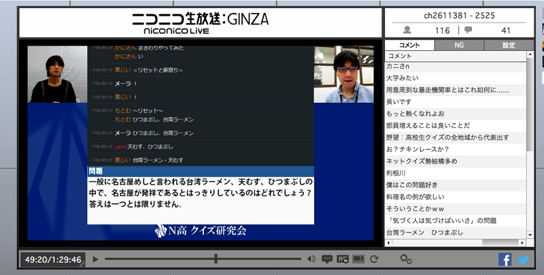
Task: Click the reload circular arrow icon
Action: (374, 259)
